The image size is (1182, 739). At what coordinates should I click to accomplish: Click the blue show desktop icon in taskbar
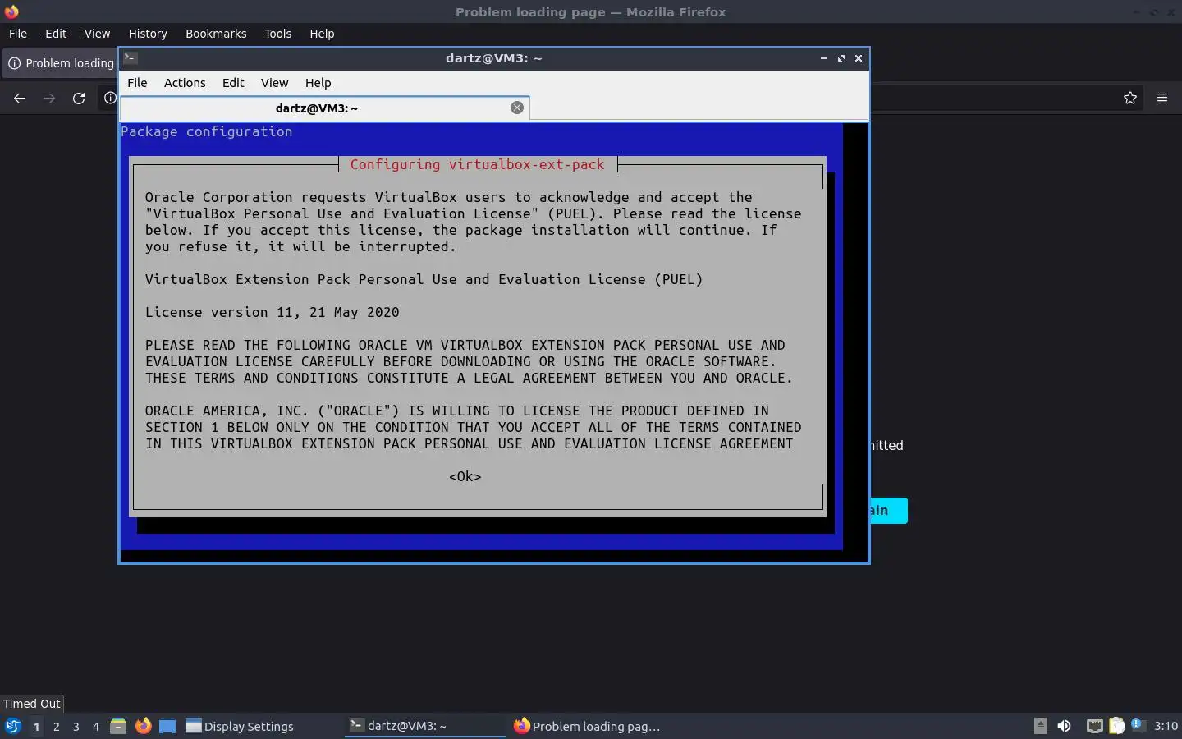coord(167,726)
